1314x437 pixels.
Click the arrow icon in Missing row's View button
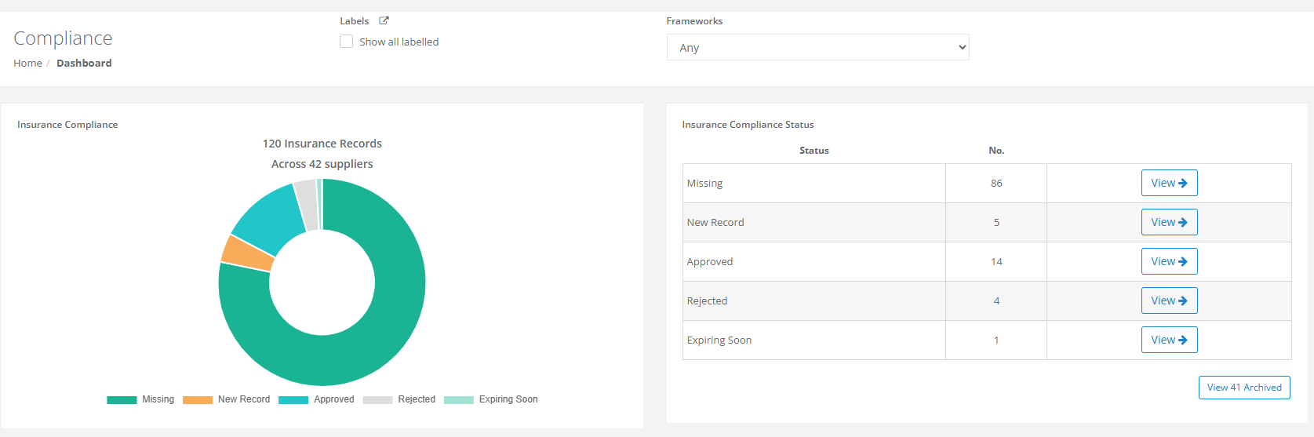pos(1183,183)
